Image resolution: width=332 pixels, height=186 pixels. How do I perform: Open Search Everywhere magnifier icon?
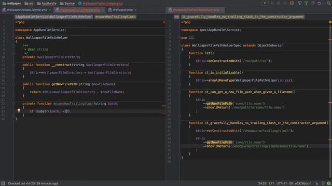tap(328, 3)
